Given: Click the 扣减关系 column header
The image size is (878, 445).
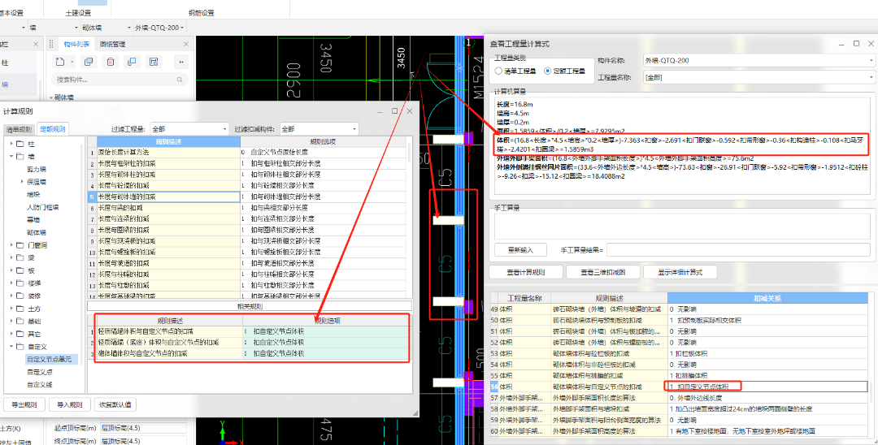Looking at the screenshot, I should click(767, 298).
